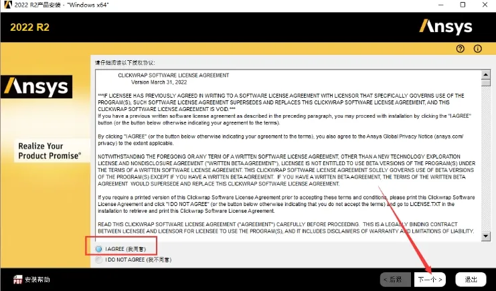
Task: Click the license scrollbar thumb
Action: coord(485,83)
